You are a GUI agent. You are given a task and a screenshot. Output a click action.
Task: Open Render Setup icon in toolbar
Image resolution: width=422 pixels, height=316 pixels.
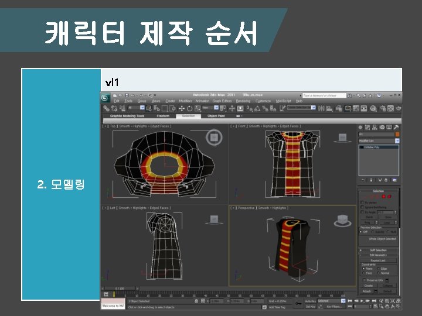coord(382,108)
